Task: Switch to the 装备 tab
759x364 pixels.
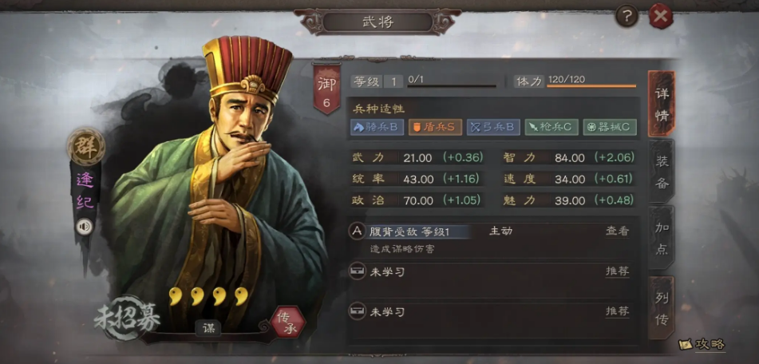Action: [661, 172]
